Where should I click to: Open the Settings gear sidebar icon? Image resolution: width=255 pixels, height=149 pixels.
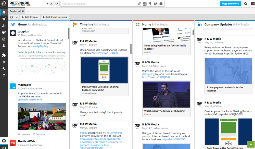pyautogui.click(x=4, y=62)
